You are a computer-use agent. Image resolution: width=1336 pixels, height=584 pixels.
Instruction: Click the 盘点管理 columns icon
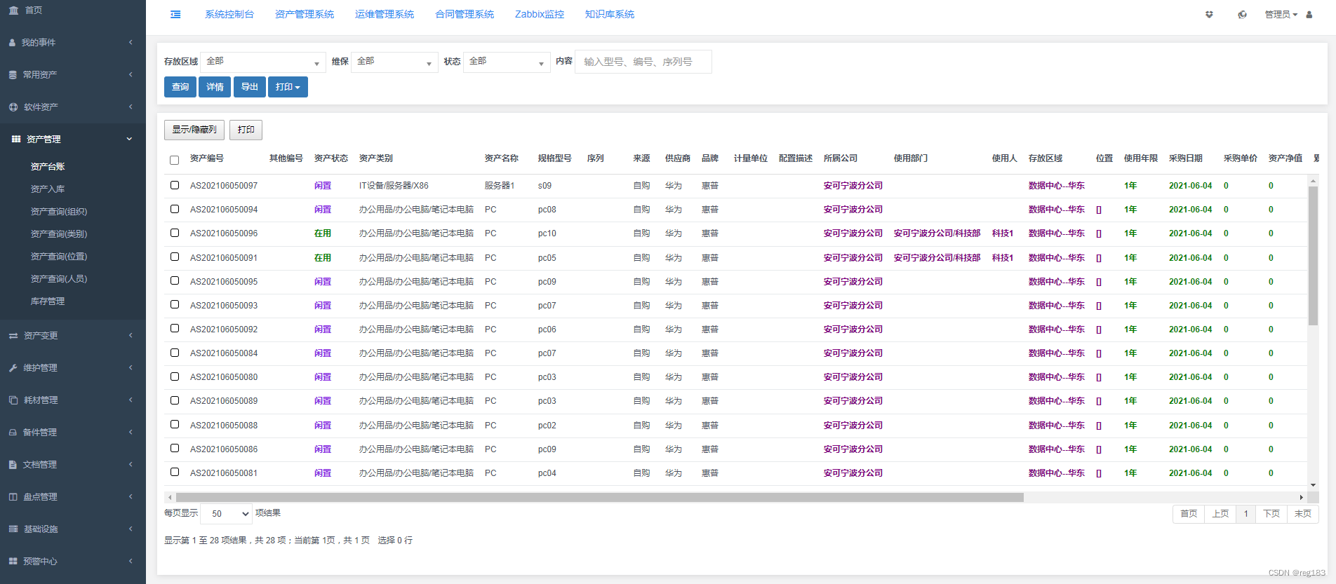13,497
